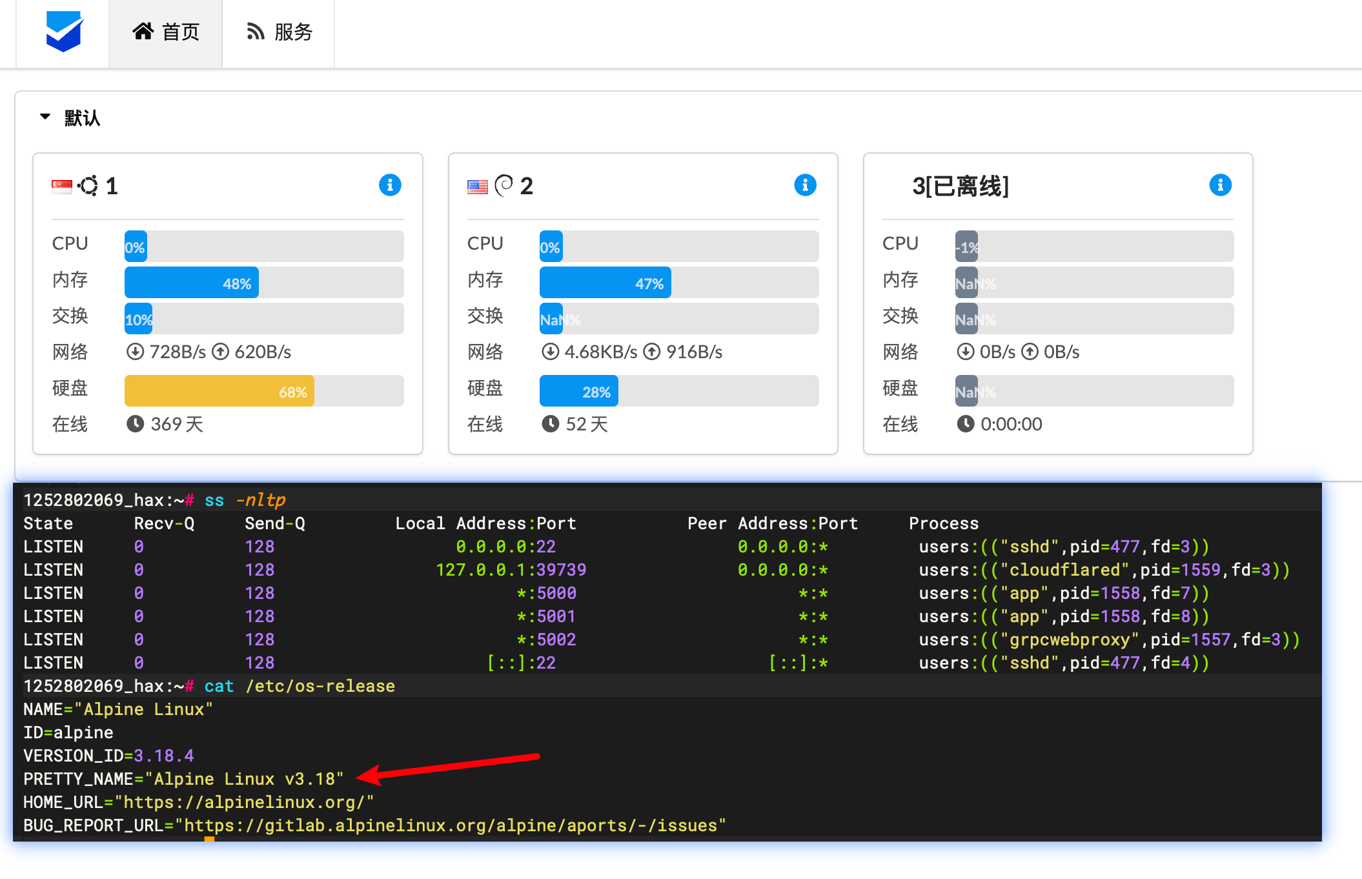
Task: Click the server 1 title link
Action: coord(111,187)
